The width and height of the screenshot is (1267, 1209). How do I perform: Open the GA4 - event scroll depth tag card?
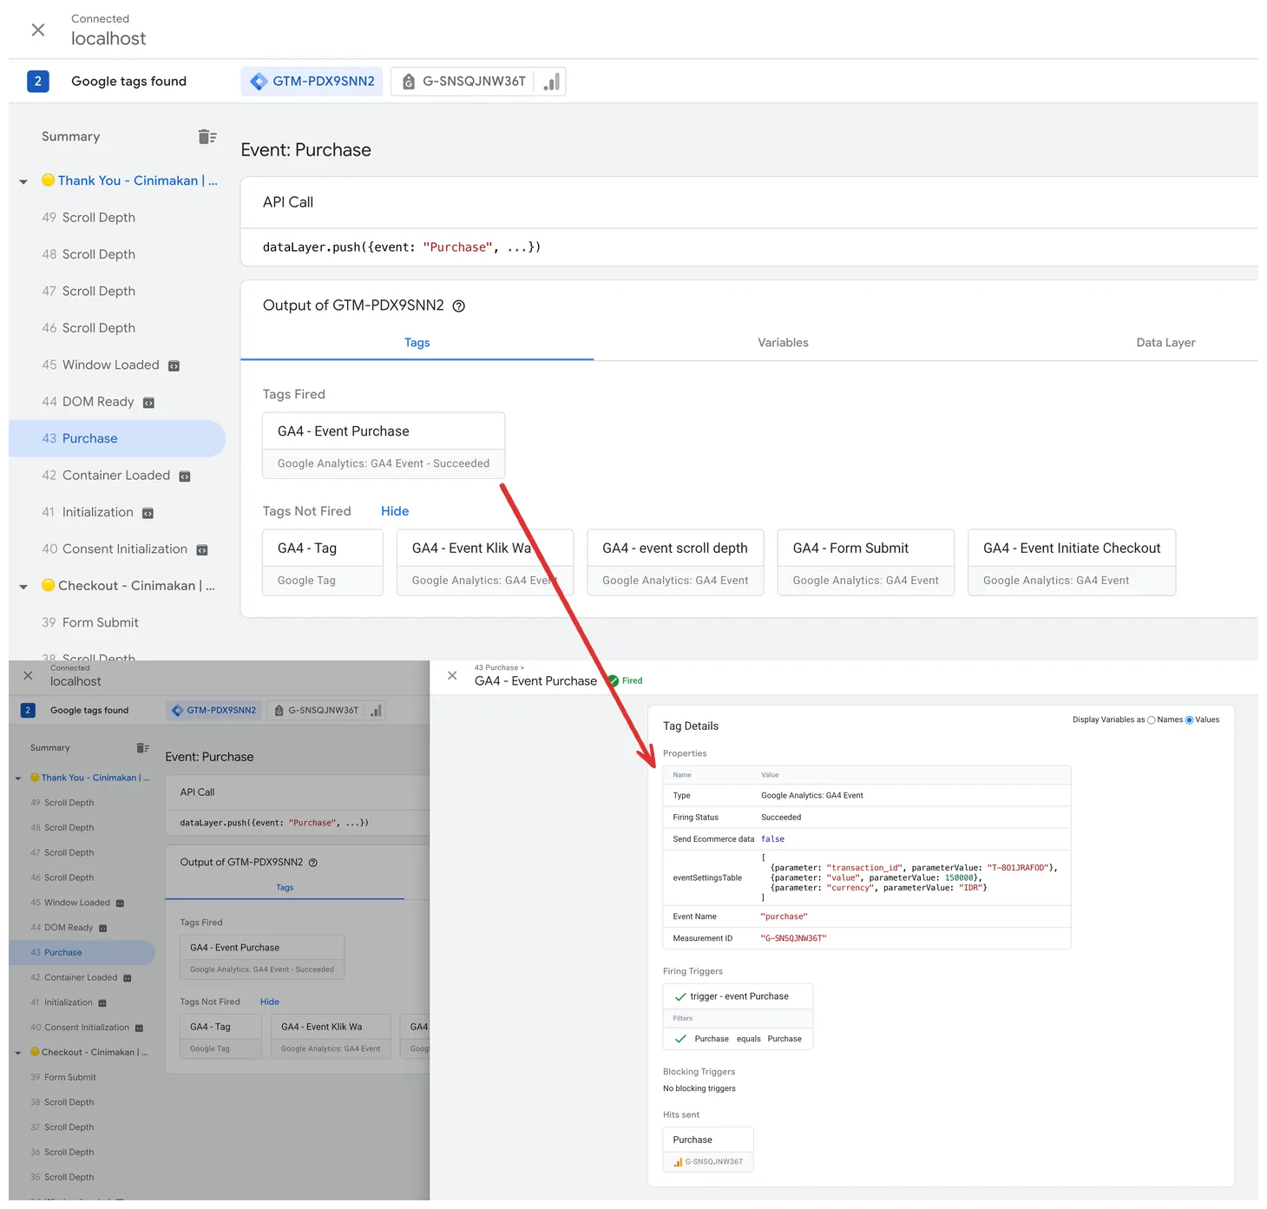click(x=675, y=562)
